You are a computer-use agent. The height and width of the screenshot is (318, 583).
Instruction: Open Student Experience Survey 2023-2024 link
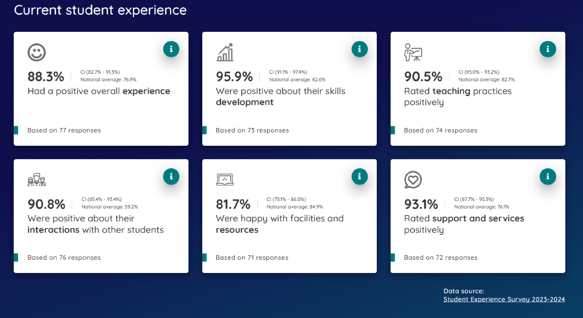pos(504,299)
